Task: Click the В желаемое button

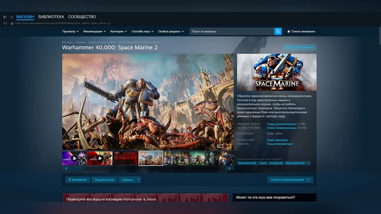Action: point(78,180)
